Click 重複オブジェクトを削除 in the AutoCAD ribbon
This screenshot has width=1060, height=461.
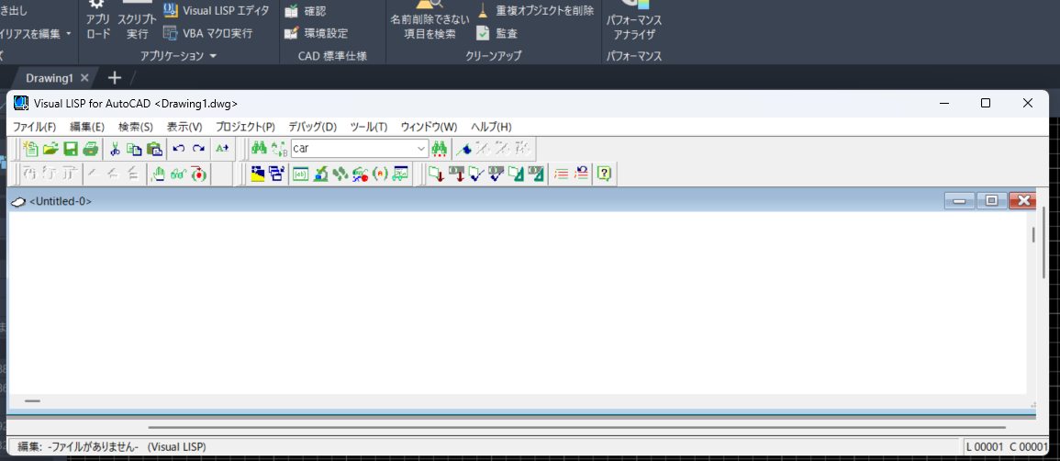[x=535, y=11]
